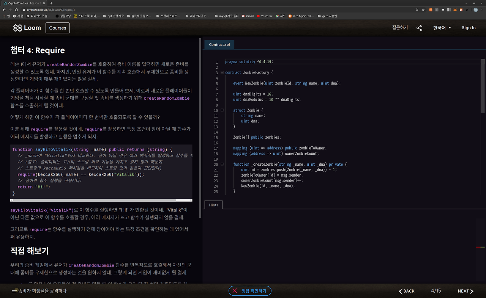This screenshot has height=298, width=486.
Task: Open the 'geth 사용법' bookmark folder
Action: click(327, 16)
